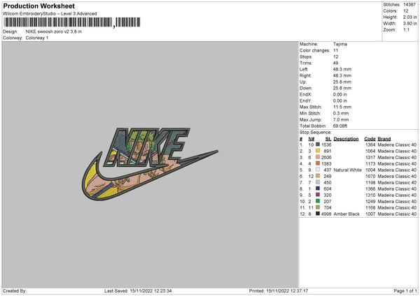Pick the light blue swatch code 1198
Viewport: 420px width, 296px height.
point(318,182)
